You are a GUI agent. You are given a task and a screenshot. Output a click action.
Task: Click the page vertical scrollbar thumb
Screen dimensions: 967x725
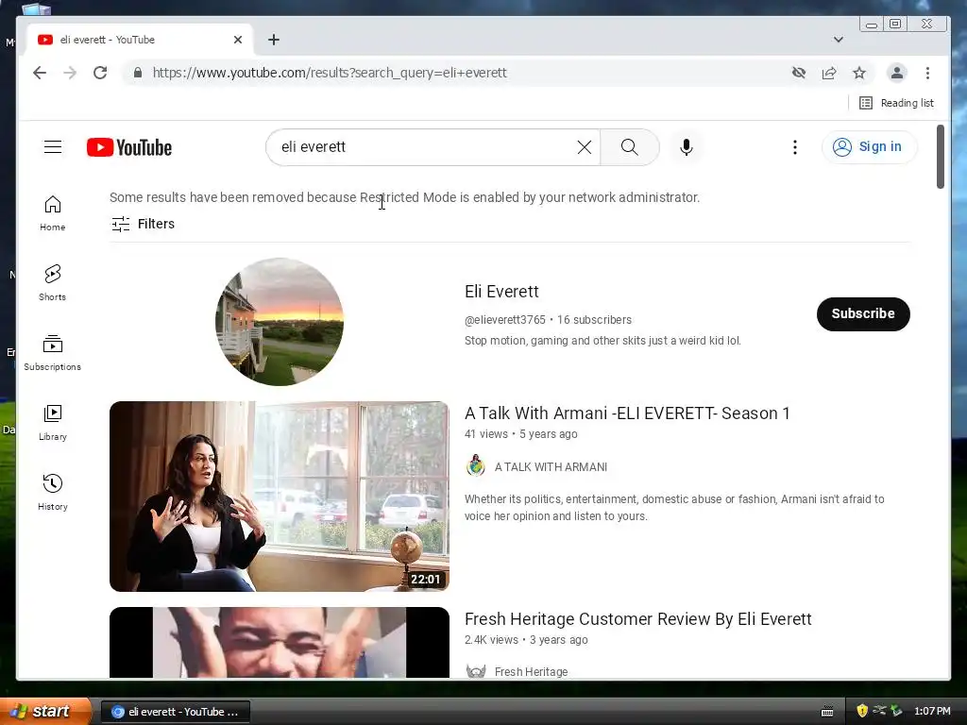940,157
